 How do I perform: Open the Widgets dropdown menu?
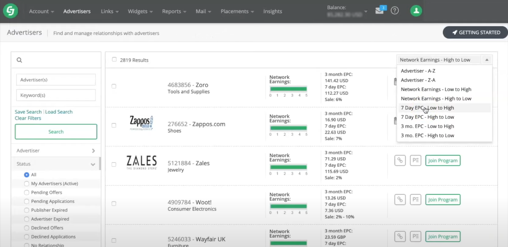140,11
